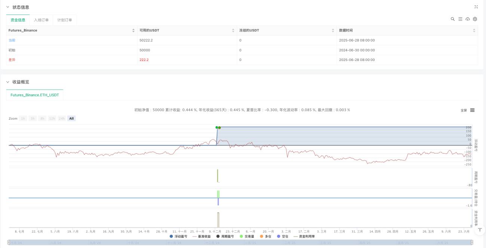
Task: Click the 全屏 fullscreen chart button
Action: point(464,110)
